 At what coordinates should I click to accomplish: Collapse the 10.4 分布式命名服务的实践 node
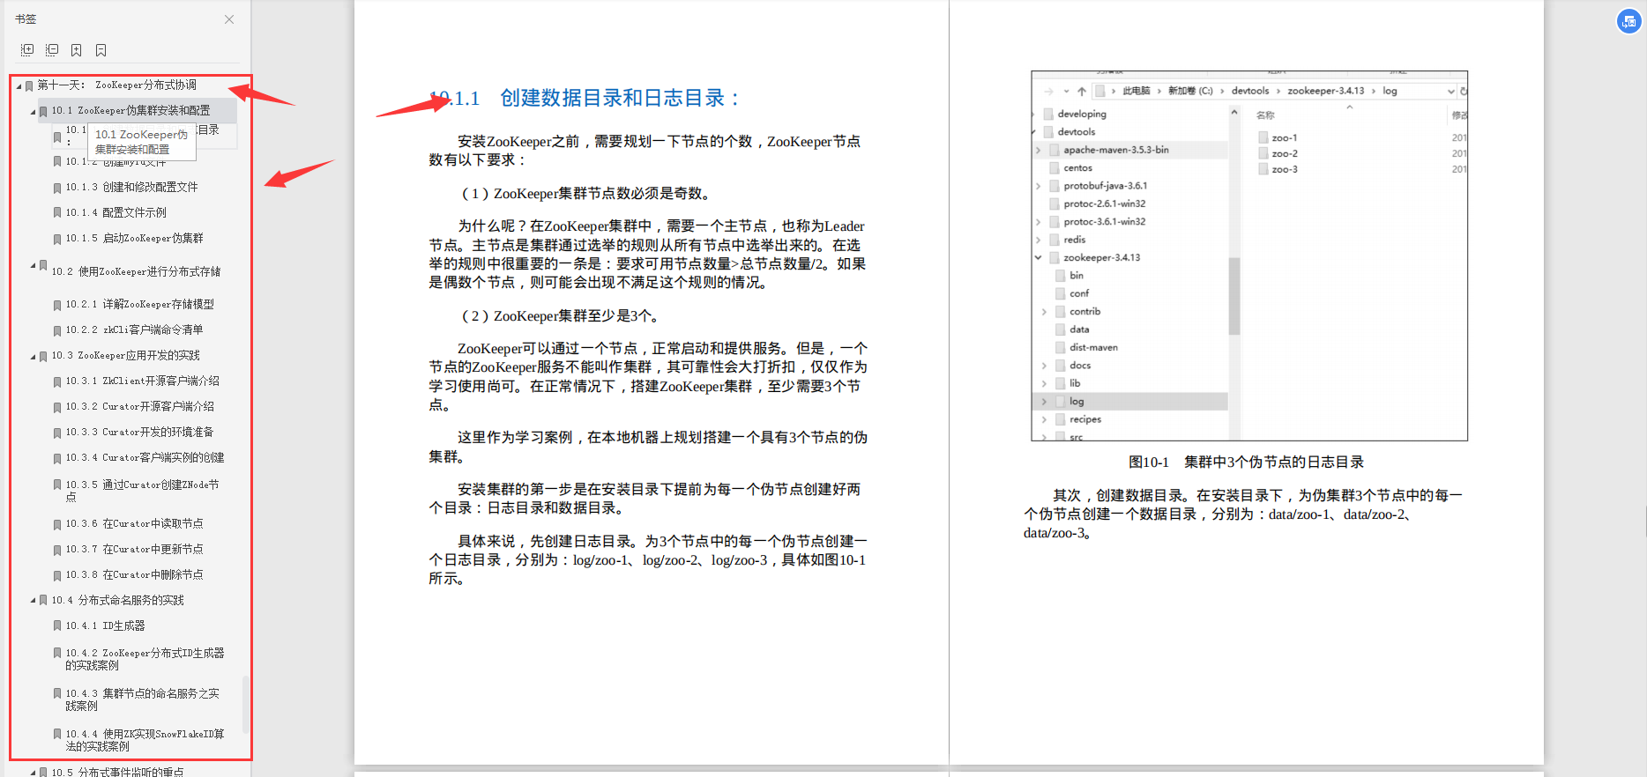tap(33, 601)
